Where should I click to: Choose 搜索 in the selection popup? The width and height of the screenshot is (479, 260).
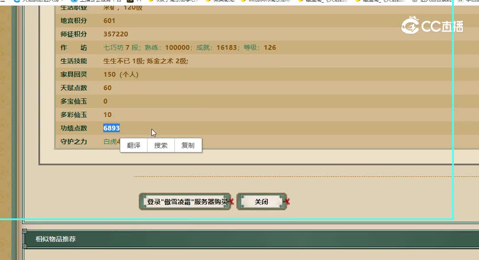point(161,145)
